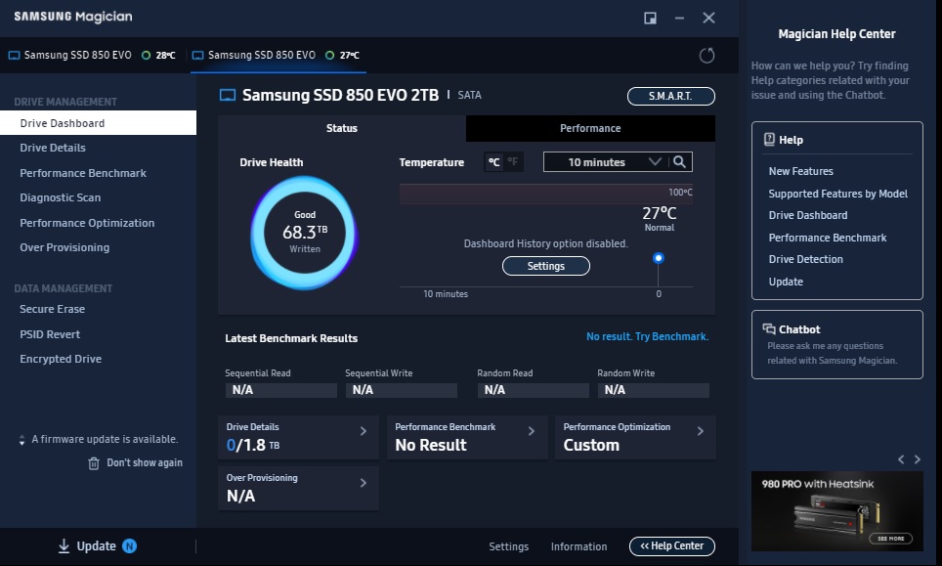Switch to the Status tab
The height and width of the screenshot is (566, 942).
[x=342, y=128]
